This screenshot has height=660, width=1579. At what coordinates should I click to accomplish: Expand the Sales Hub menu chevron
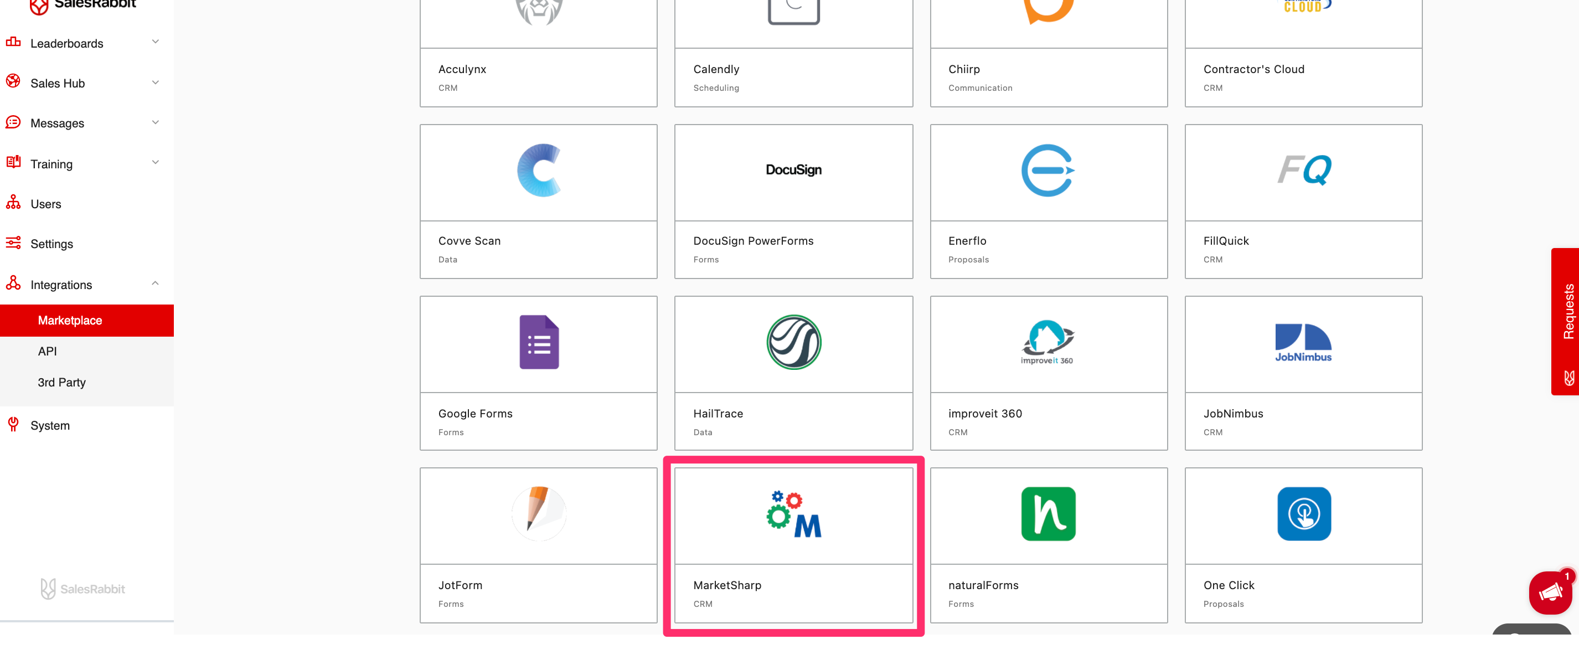pos(155,82)
